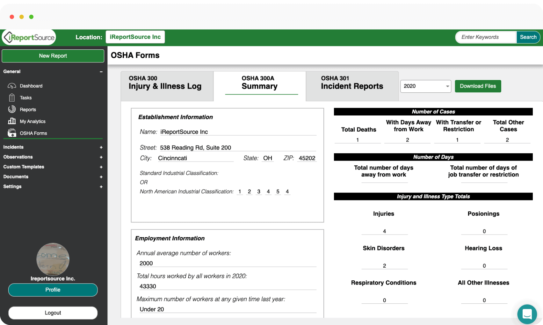Click the Posionings total value 0

[484, 231]
